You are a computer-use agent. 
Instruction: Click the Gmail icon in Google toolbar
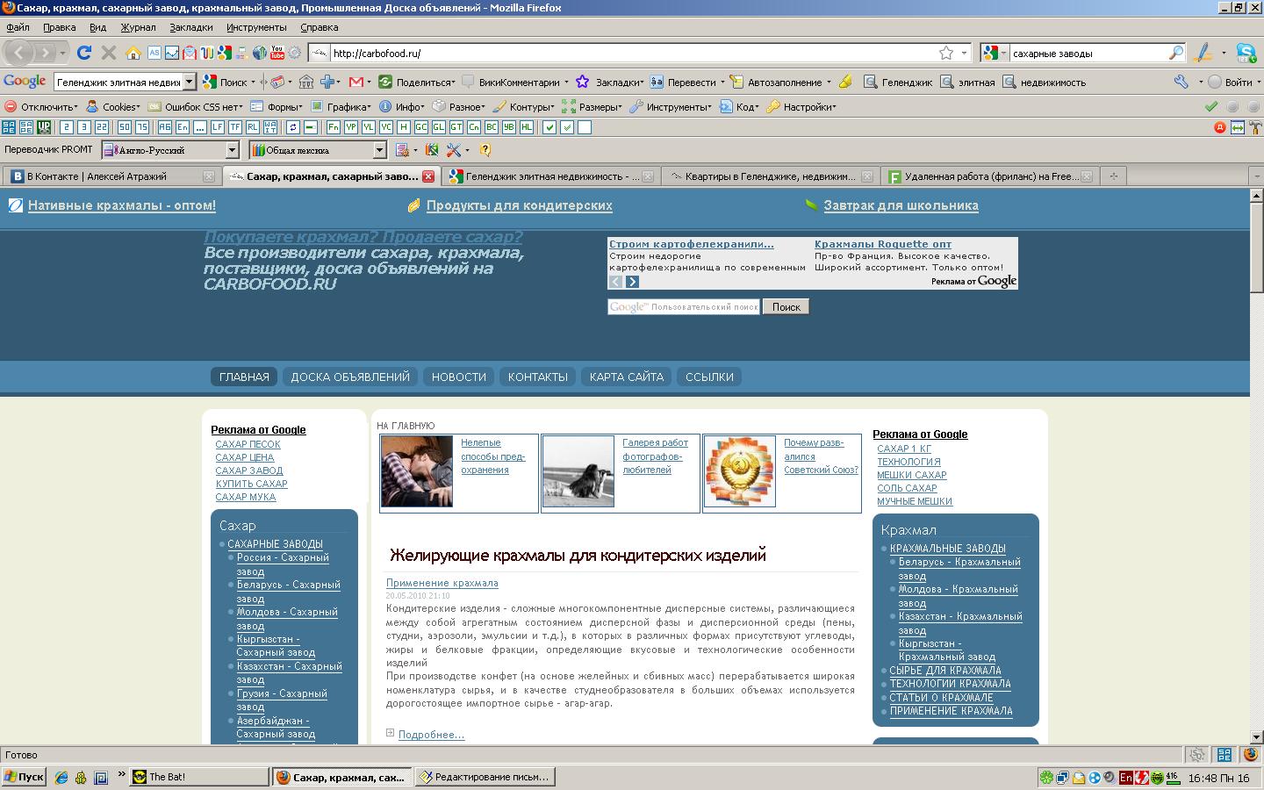[356, 82]
